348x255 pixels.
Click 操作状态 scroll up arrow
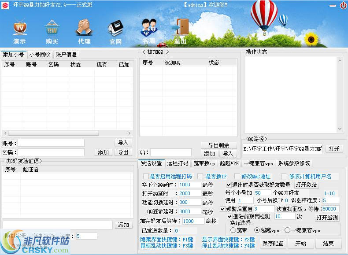pyautogui.click(x=340, y=60)
